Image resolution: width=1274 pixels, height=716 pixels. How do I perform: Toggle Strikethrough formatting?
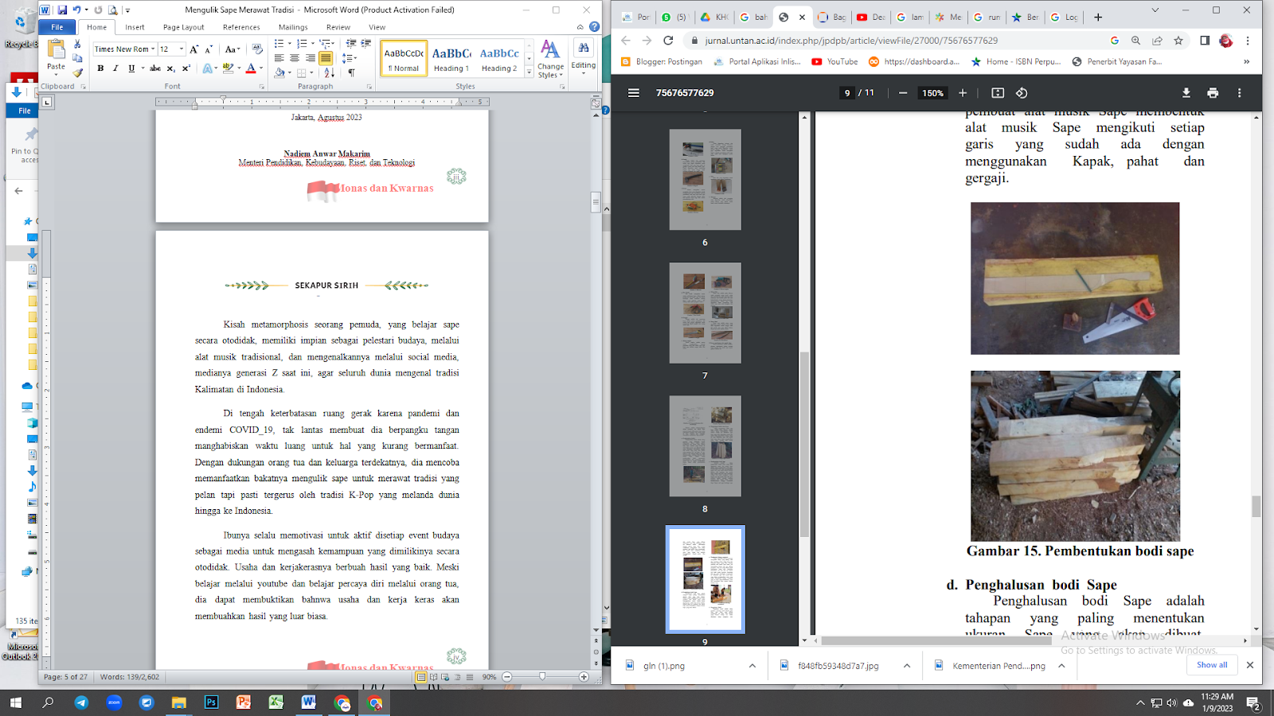[x=155, y=68]
